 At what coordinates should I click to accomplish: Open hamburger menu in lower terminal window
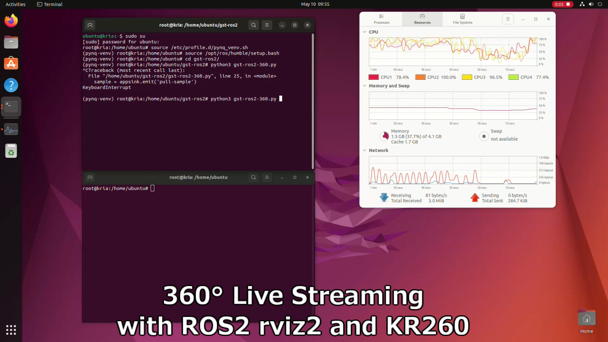pos(267,178)
